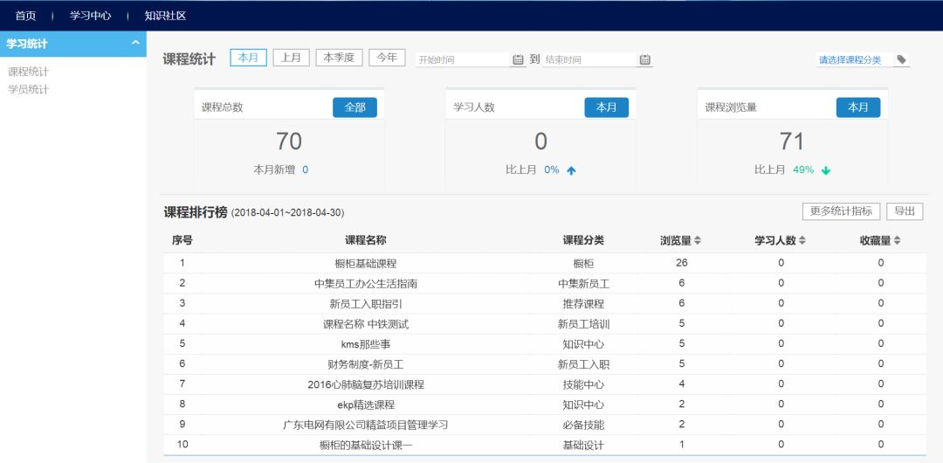Select the 本月 time range filter
Viewport: 943px width, 463px height.
click(248, 58)
